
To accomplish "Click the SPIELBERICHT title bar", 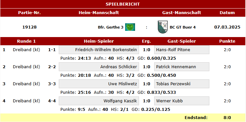I will click(x=123, y=4).
